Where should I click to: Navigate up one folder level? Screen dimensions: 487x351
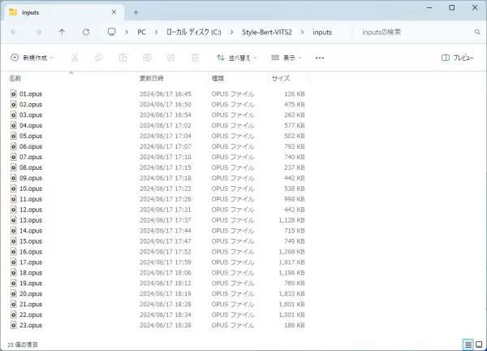(62, 32)
